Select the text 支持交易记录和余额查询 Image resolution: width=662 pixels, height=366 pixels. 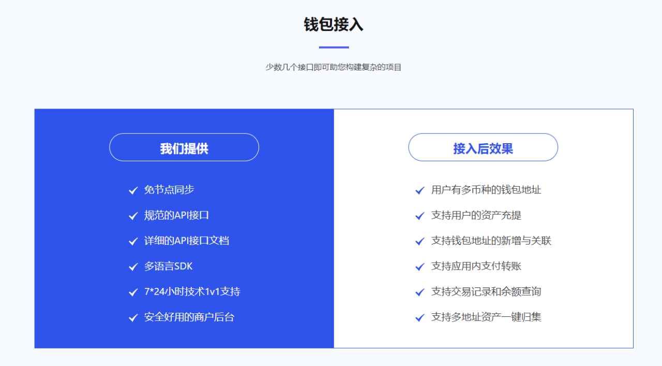point(486,292)
